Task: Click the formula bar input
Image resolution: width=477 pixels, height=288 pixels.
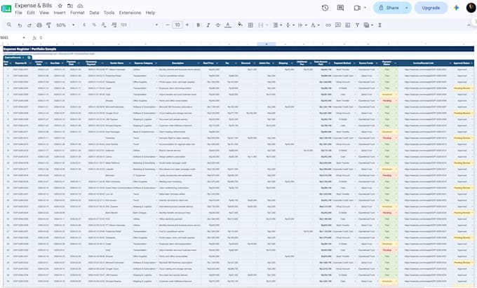Action: point(255,38)
